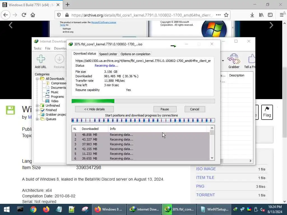Open the Tasks menu in IDM

37,48
